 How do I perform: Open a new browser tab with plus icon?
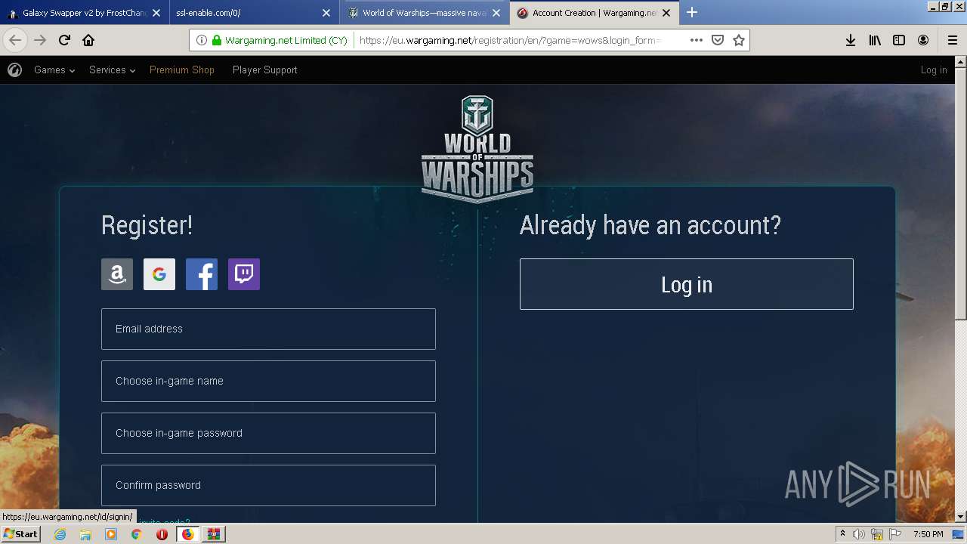(692, 13)
